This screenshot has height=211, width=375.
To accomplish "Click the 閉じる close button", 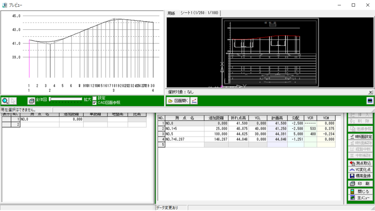I will 360,191.
